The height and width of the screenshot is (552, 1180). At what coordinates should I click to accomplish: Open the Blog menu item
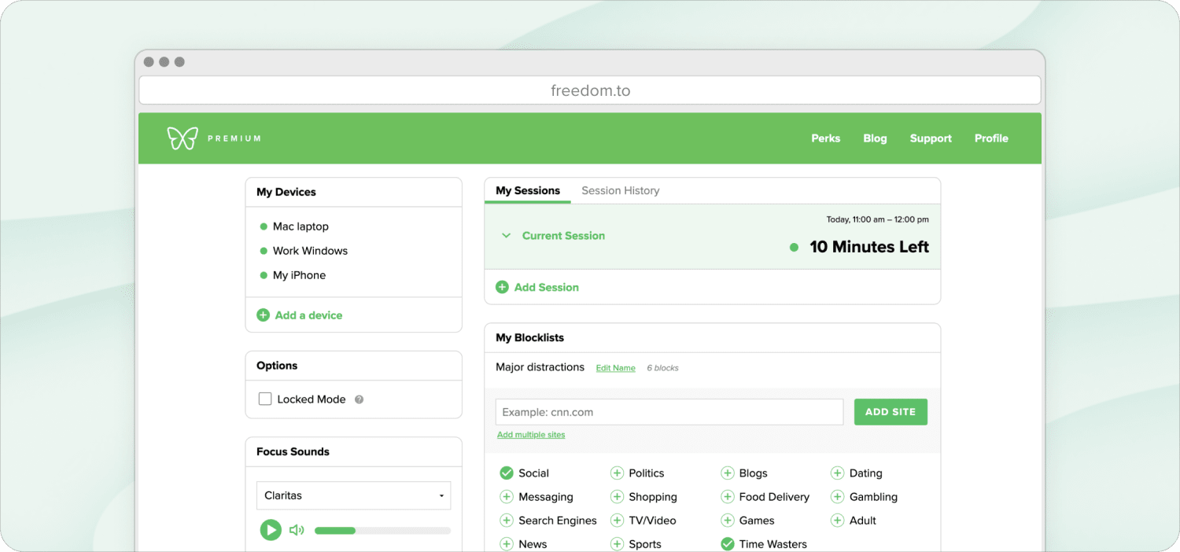coord(875,138)
